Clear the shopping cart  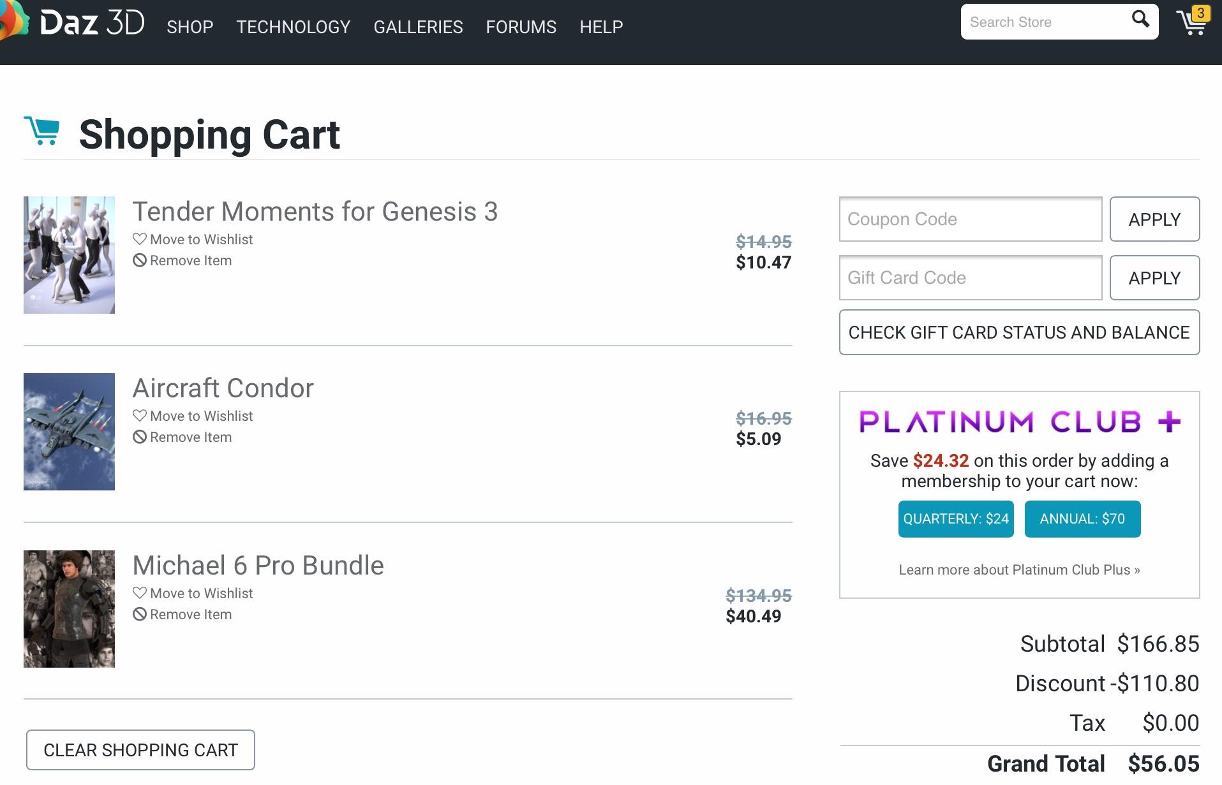(140, 750)
